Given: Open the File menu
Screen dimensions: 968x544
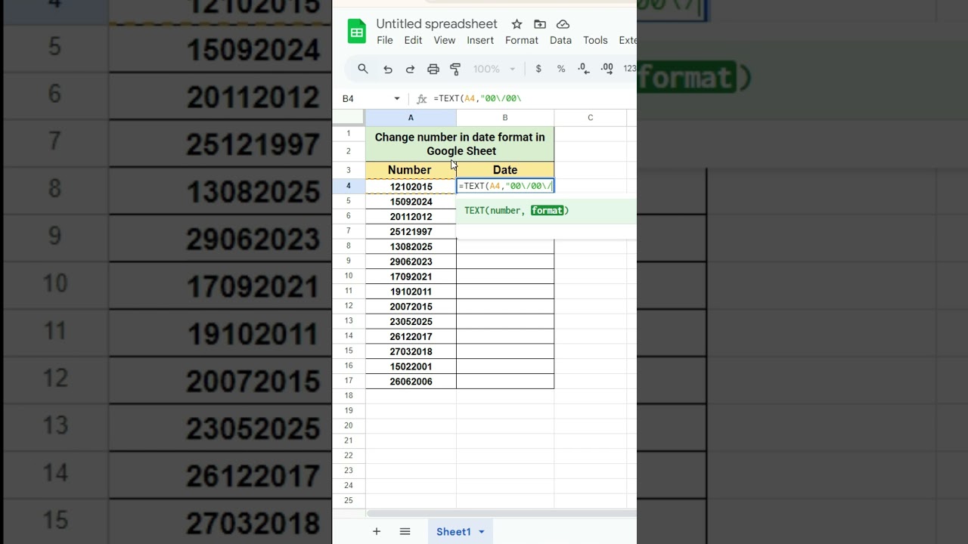Looking at the screenshot, I should click(385, 40).
